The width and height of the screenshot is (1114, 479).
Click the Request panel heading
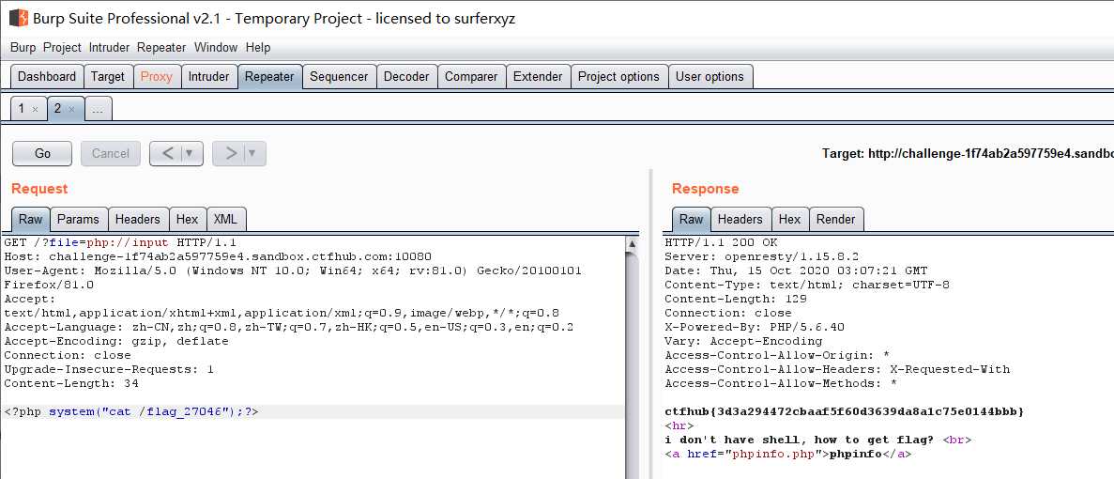(39, 189)
